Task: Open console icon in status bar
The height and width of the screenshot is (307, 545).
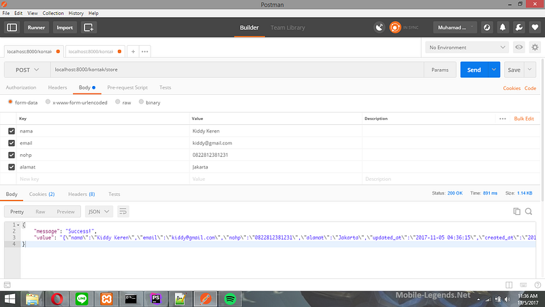Action: (7, 285)
